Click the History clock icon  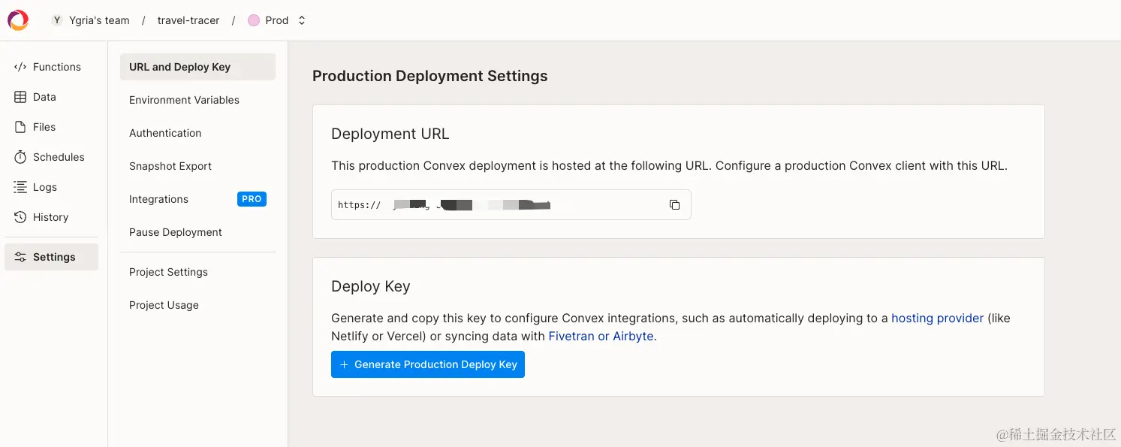[x=20, y=217]
